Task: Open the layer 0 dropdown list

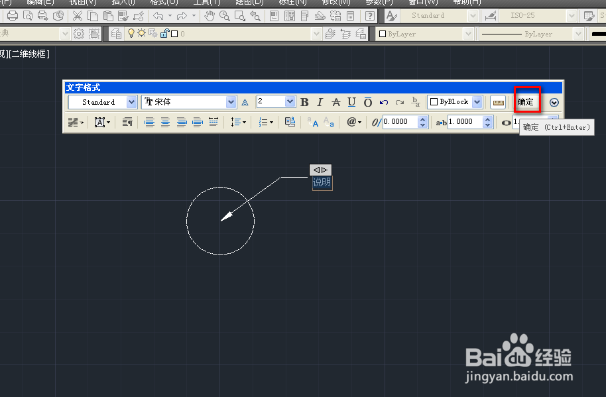Action: [316, 34]
